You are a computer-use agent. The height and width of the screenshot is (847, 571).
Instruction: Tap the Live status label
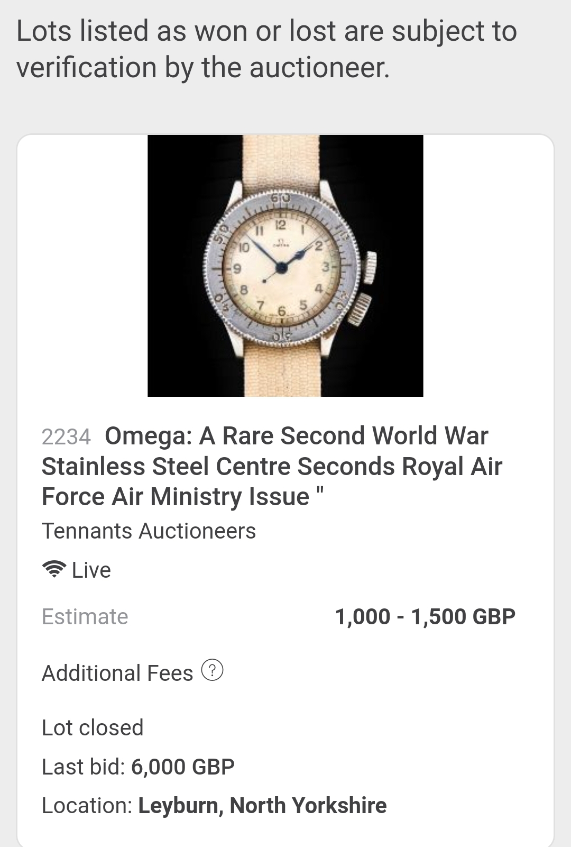click(x=91, y=570)
